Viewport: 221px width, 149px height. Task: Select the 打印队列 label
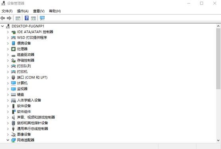[24, 66]
